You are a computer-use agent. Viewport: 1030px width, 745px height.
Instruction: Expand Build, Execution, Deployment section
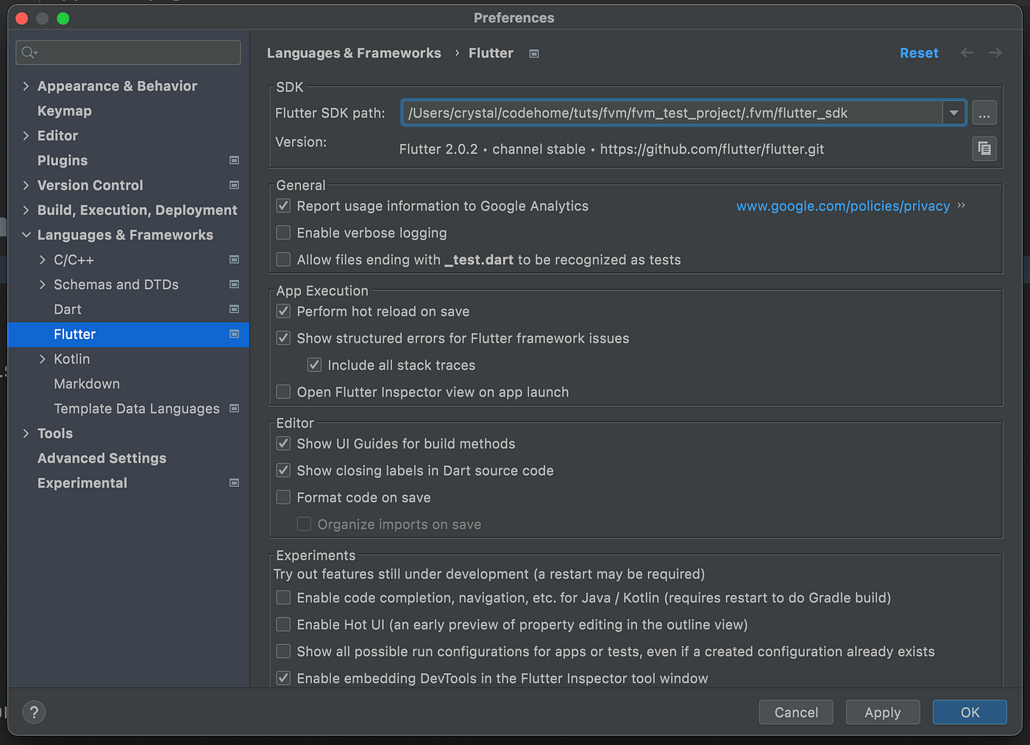point(26,210)
